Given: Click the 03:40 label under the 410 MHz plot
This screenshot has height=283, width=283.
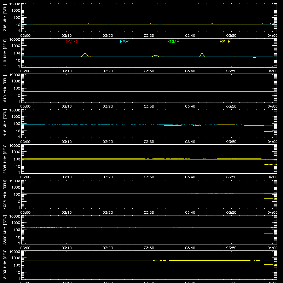Looking at the screenshot, I should 190,71.
